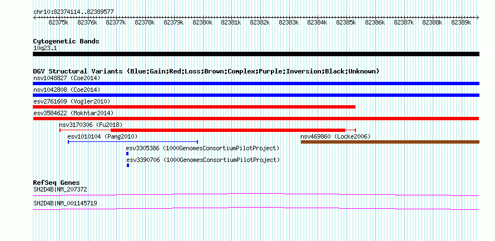Viewport: 495px width, 241px height.
Task: Open variant esv3584622 (Mokhtar2014) label
Action: coord(73,113)
